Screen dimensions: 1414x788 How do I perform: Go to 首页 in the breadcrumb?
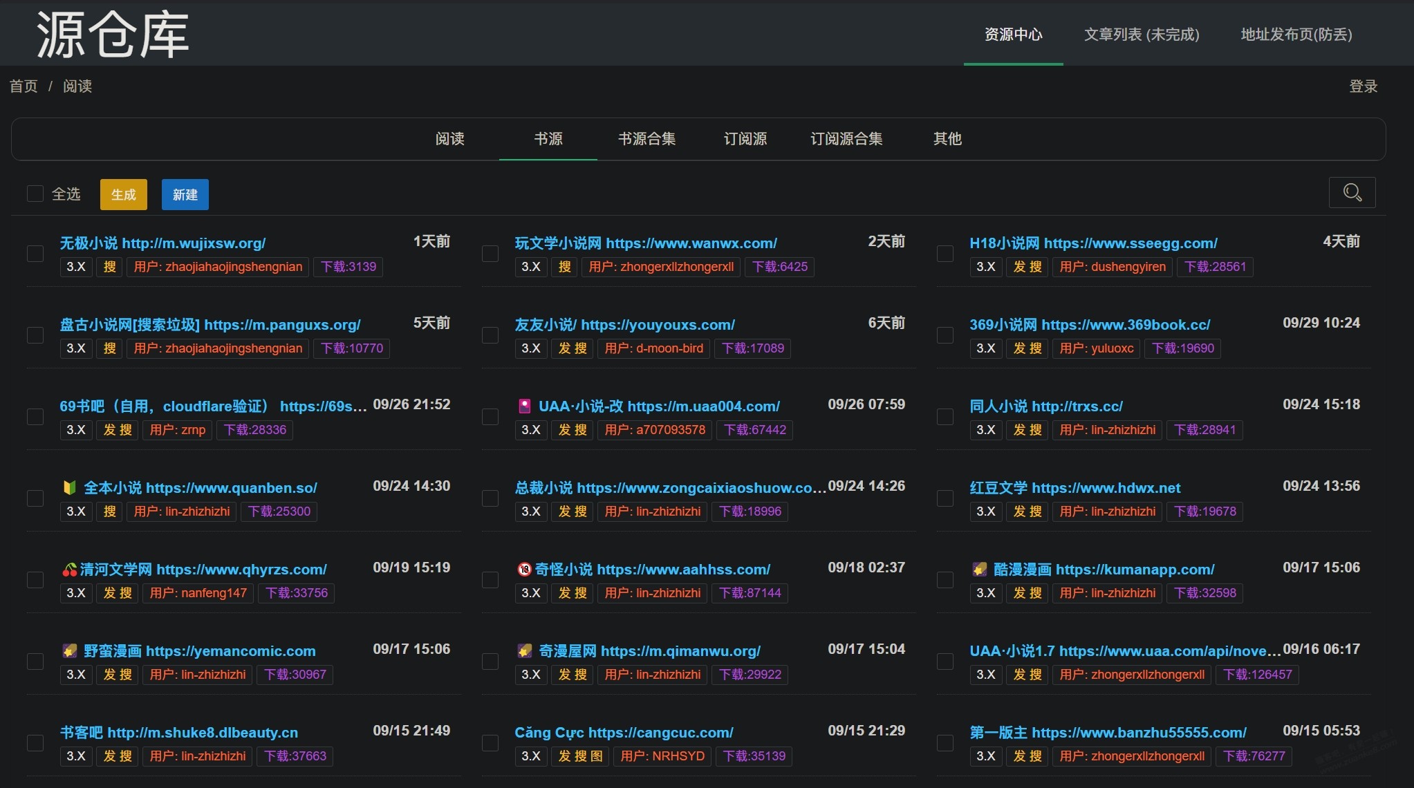pyautogui.click(x=24, y=86)
